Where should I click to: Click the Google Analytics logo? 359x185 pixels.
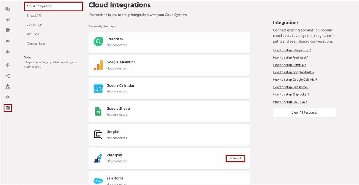pyautogui.click(x=98, y=65)
